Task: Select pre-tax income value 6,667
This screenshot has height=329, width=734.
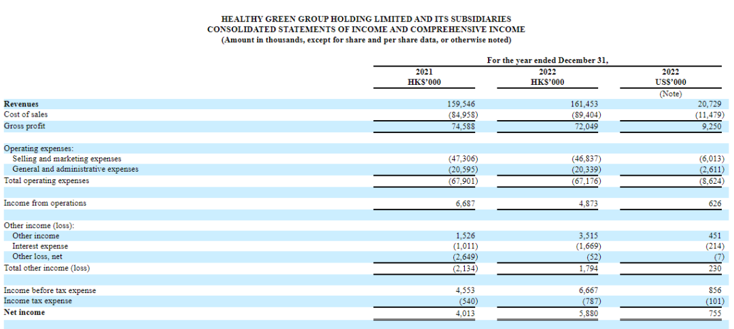Action: 589,291
